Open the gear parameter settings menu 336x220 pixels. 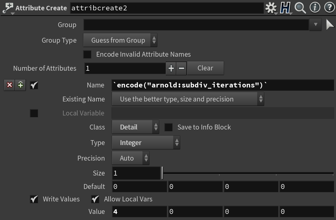(271, 8)
